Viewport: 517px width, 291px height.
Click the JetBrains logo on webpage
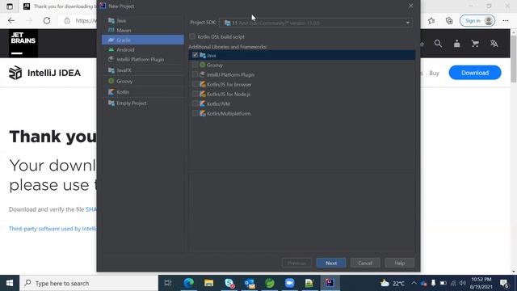coord(23,43)
